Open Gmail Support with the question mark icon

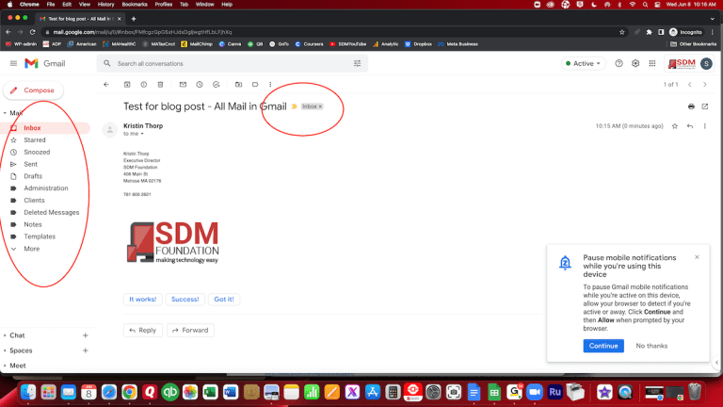(619, 64)
